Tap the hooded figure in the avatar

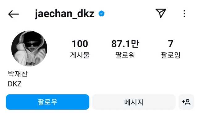[30, 49]
